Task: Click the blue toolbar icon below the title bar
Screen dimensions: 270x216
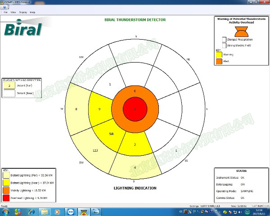Action: click(4, 7)
